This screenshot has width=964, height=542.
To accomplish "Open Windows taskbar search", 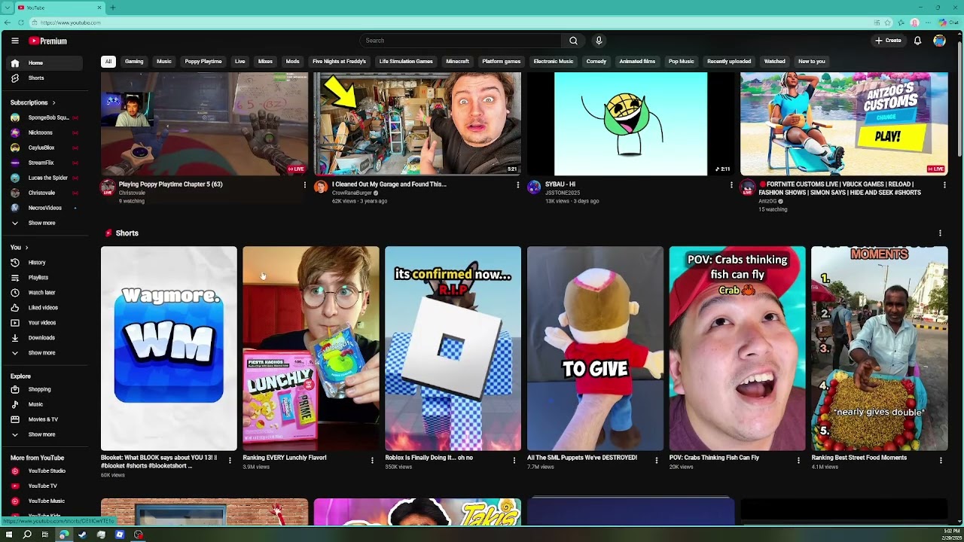I will pyautogui.click(x=27, y=534).
